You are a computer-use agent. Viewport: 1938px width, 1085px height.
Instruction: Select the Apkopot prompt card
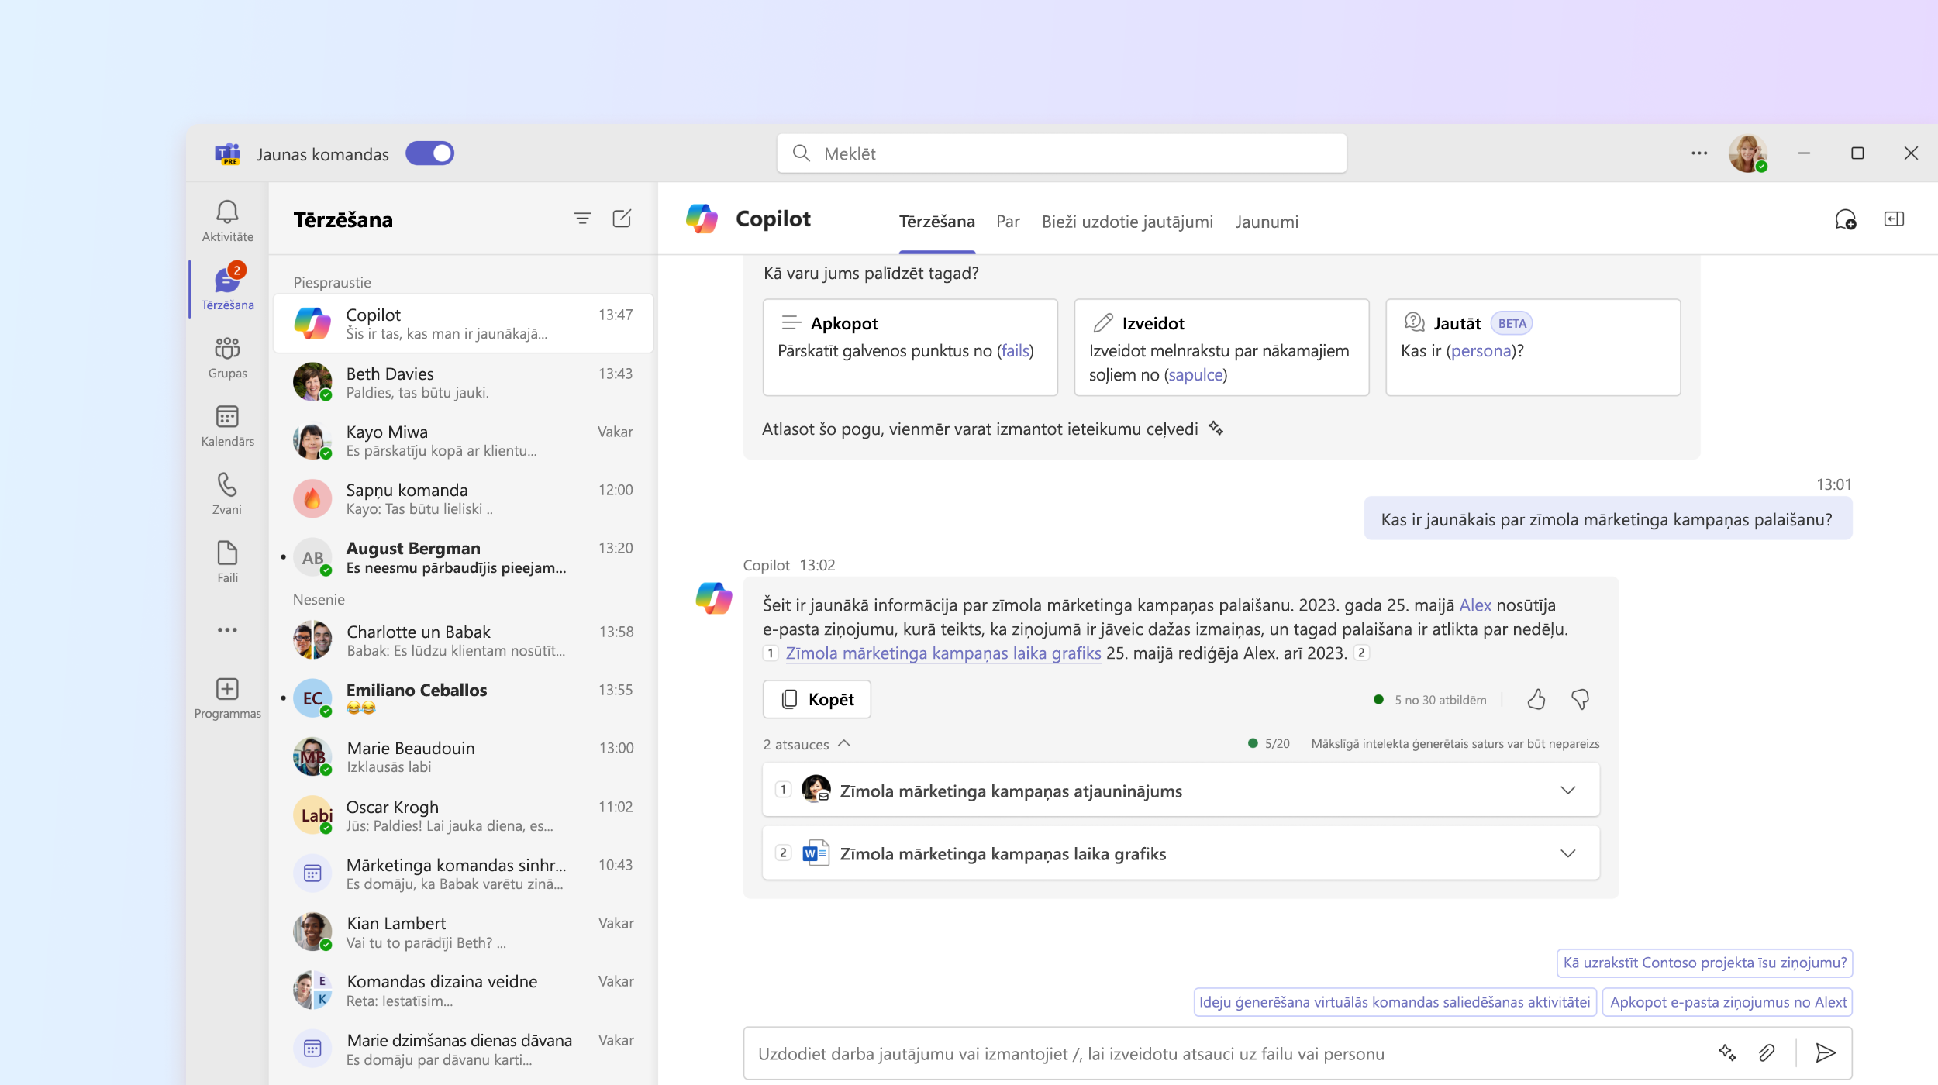tap(910, 347)
